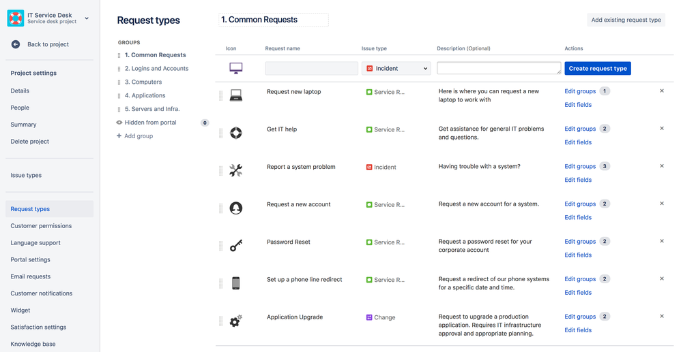Open Knowledge base settings
The height and width of the screenshot is (352, 681).
tap(33, 345)
